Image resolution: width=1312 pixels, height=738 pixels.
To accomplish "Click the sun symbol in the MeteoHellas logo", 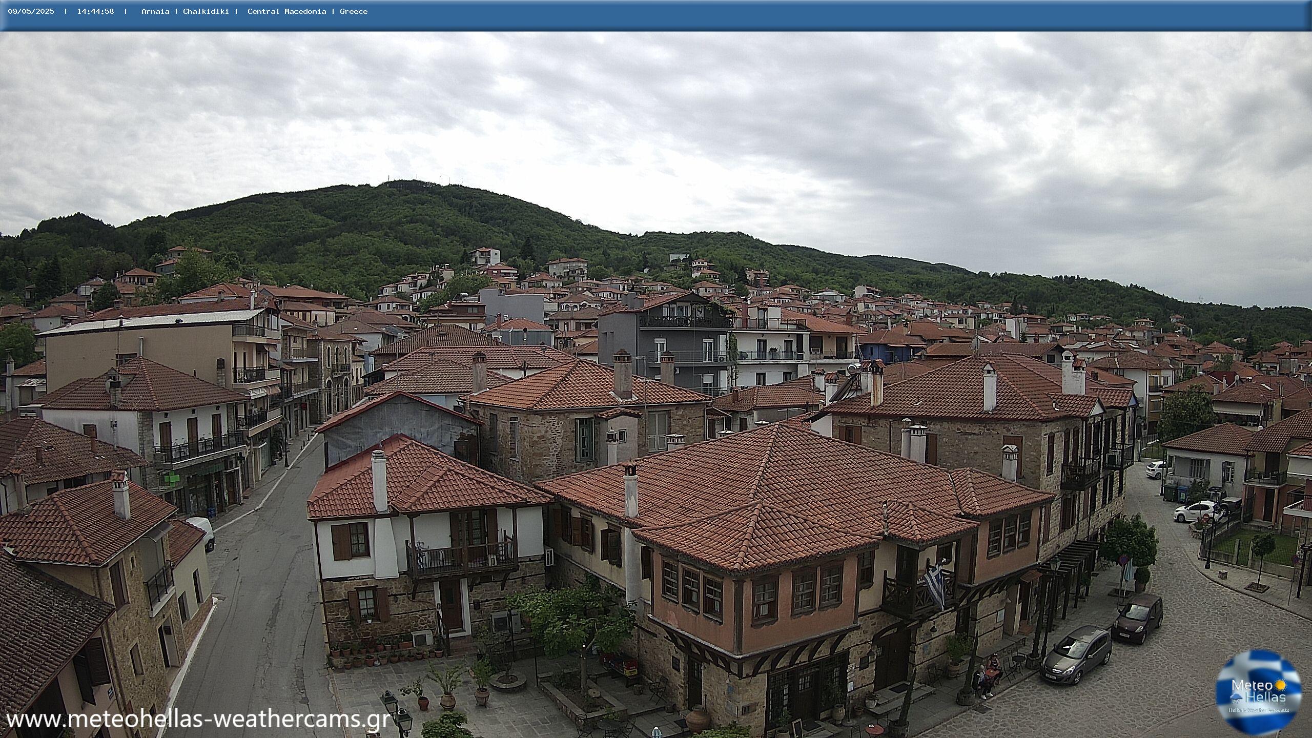I will tap(1281, 685).
